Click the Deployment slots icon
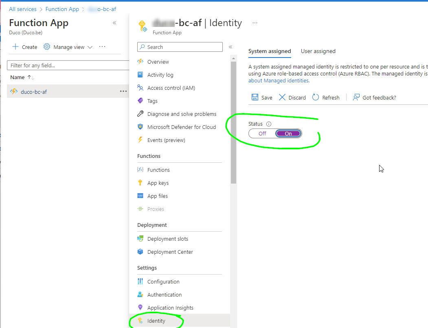428x328 pixels. coord(140,239)
